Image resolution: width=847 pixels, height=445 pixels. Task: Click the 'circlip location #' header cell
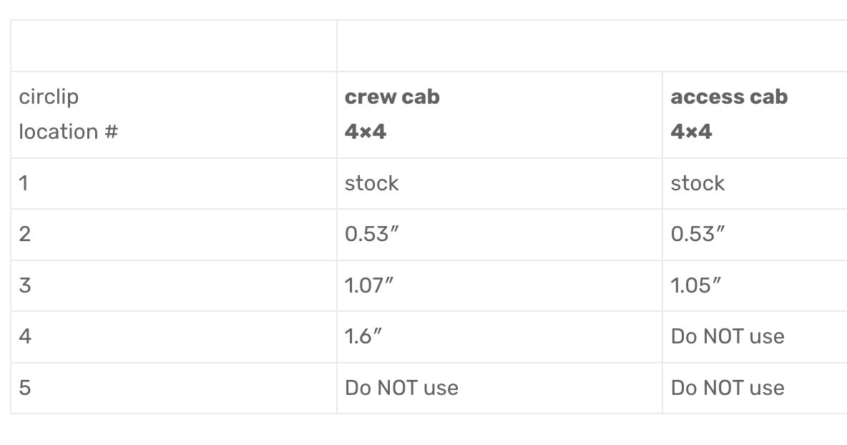173,114
